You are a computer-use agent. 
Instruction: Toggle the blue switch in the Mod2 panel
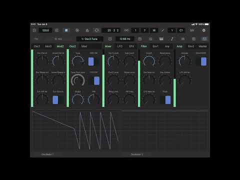coord(58,100)
